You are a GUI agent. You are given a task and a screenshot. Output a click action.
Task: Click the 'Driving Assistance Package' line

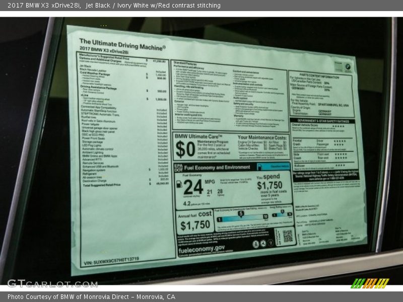(x=98, y=87)
